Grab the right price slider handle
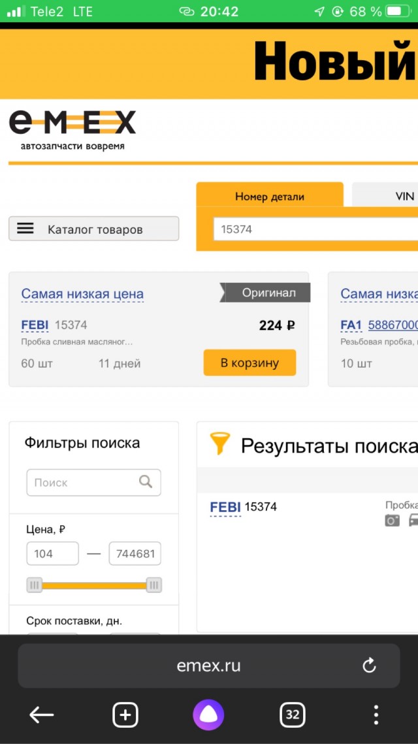This screenshot has height=744, width=418. tap(153, 585)
